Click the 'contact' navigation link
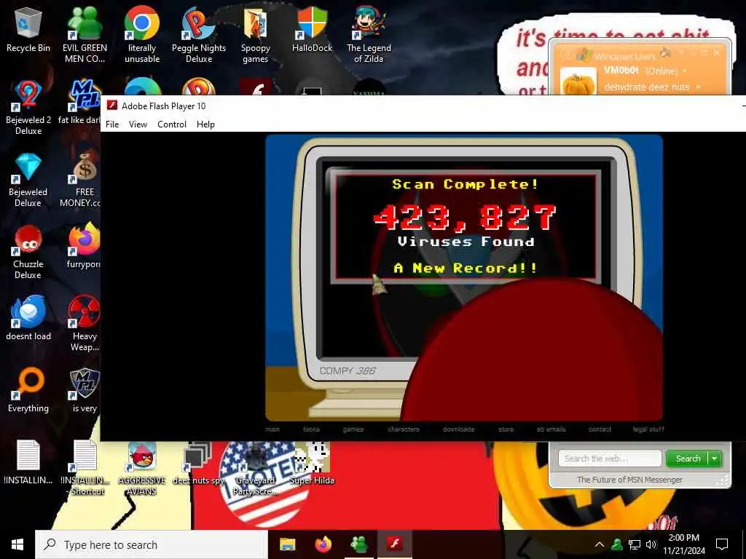This screenshot has height=559, width=746. (x=600, y=429)
